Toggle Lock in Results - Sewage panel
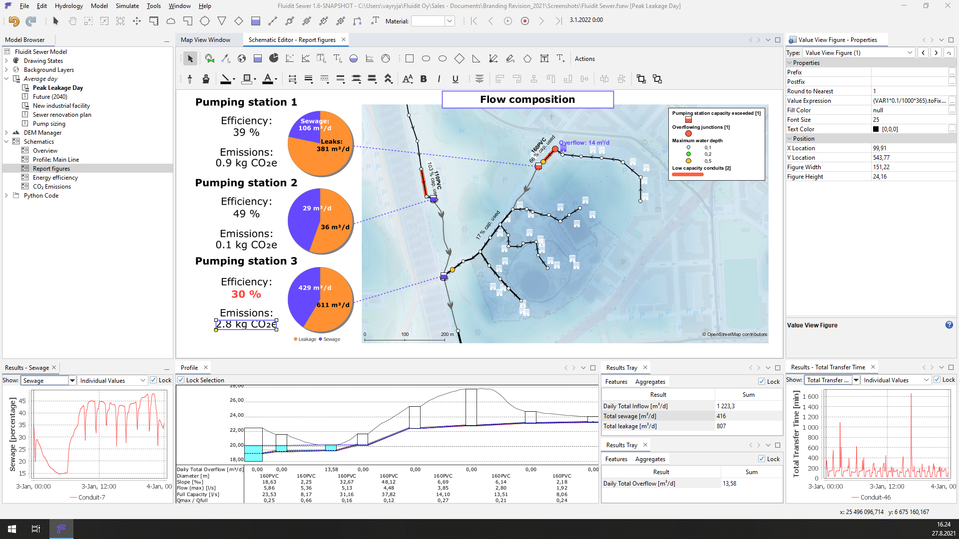This screenshot has width=959, height=539. pyautogui.click(x=154, y=380)
